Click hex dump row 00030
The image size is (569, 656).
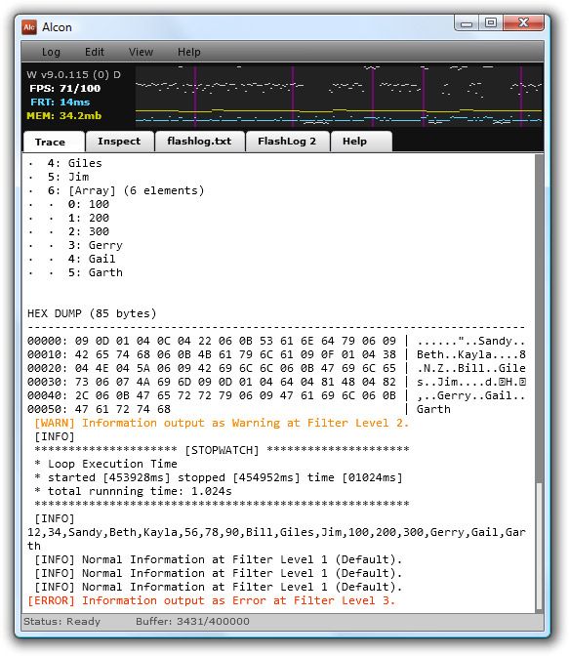point(276,382)
